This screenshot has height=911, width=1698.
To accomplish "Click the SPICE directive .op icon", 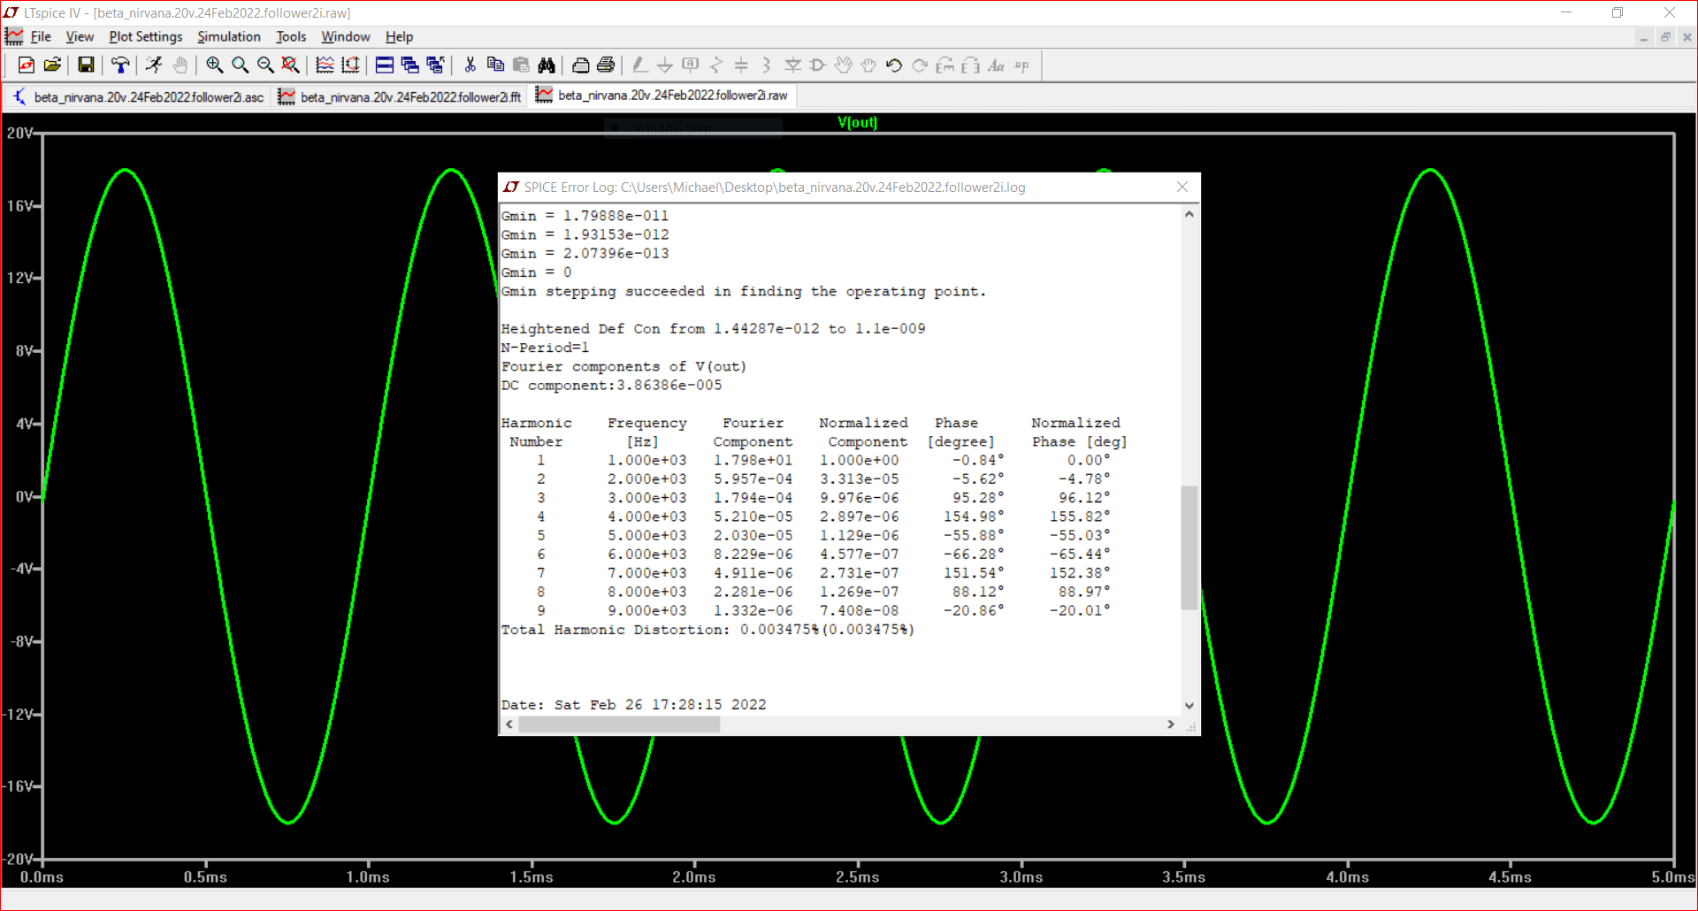I will [1021, 65].
